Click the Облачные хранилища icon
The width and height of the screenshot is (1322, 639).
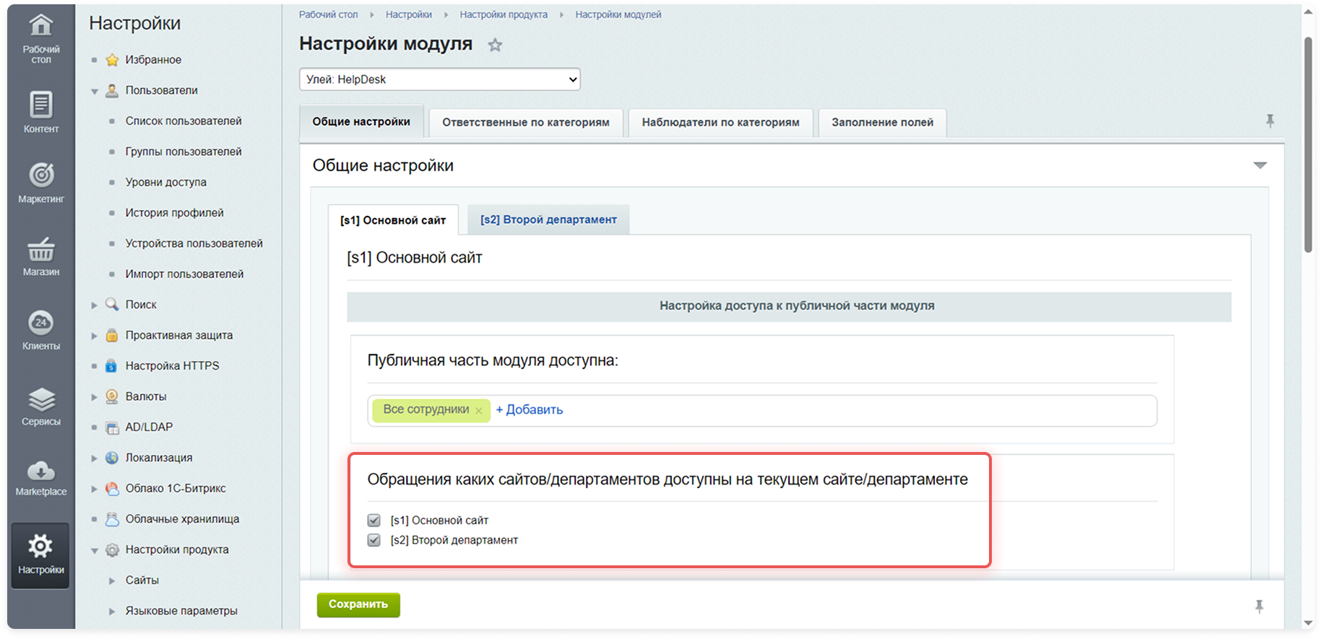pyautogui.click(x=112, y=519)
